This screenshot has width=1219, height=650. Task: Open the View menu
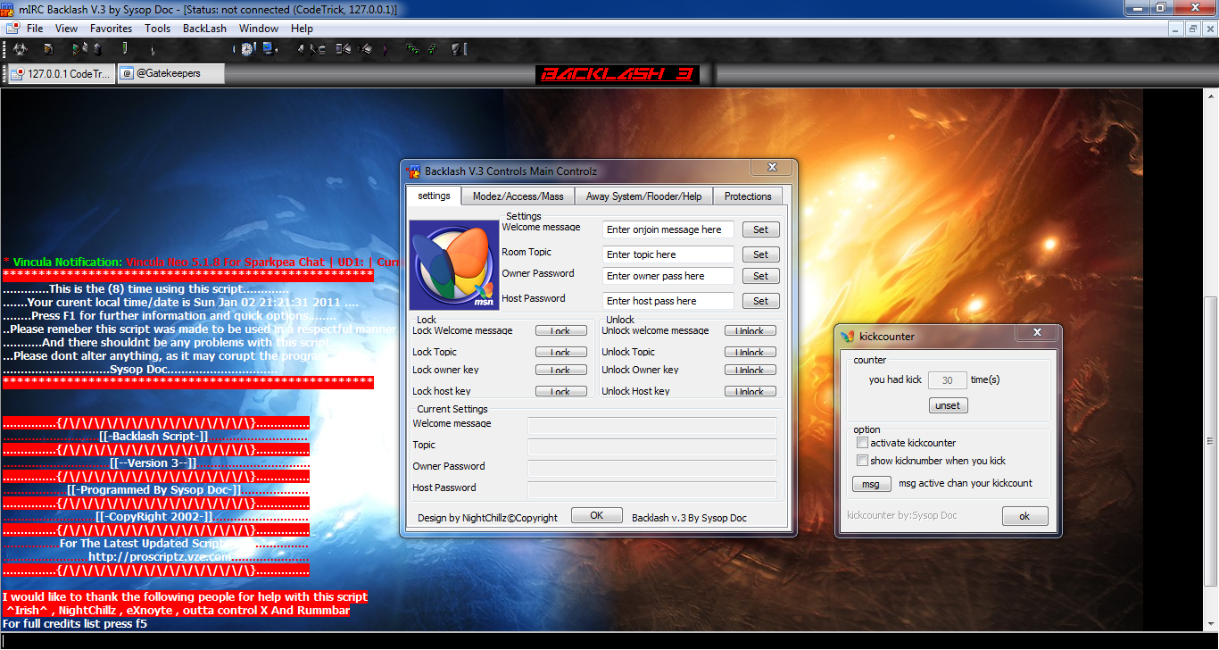pyautogui.click(x=66, y=29)
